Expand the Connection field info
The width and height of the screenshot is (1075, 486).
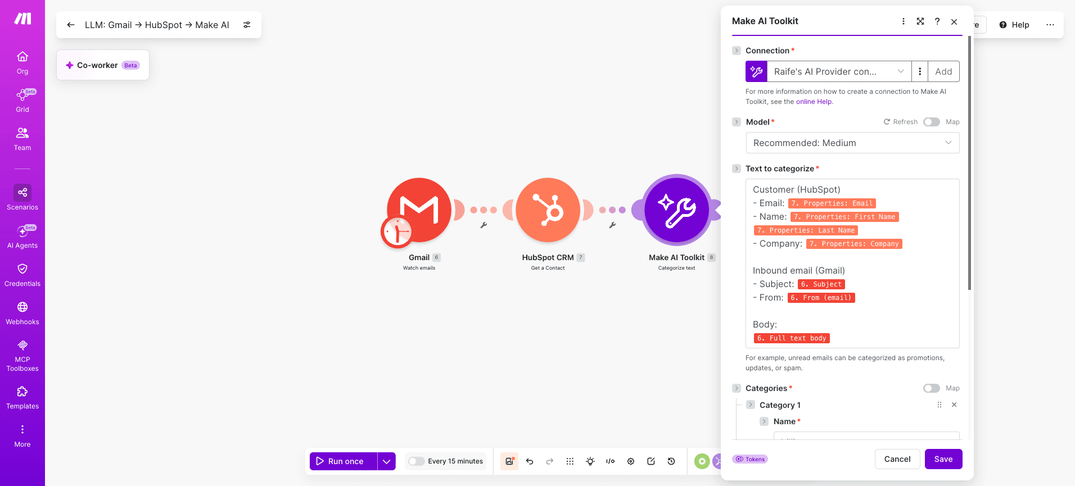737,51
